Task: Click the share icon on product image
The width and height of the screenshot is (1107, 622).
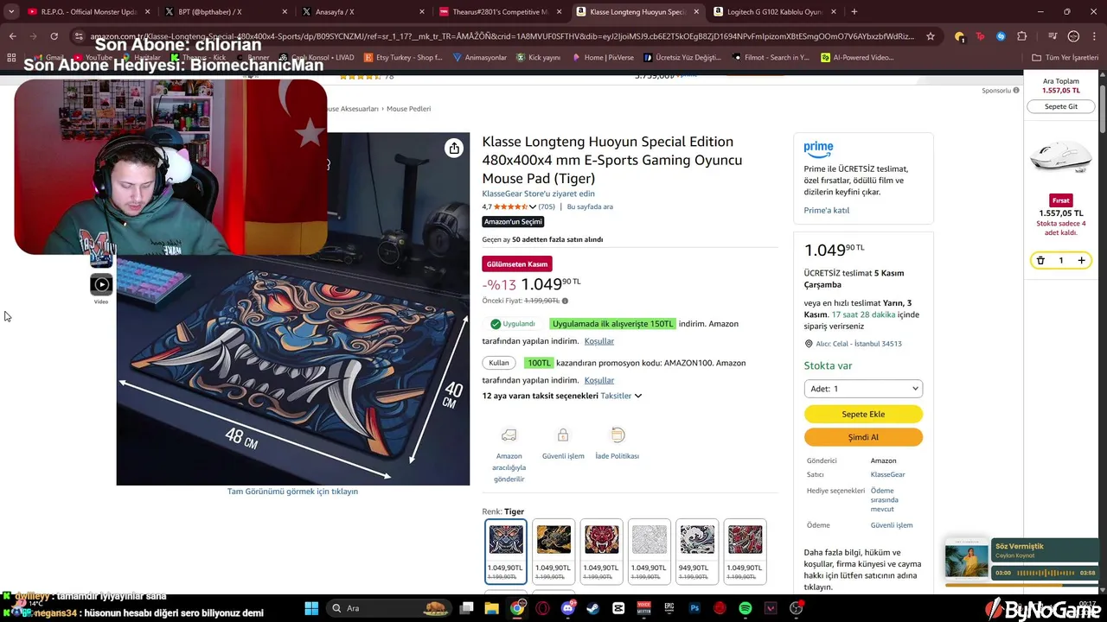Action: [454, 149]
